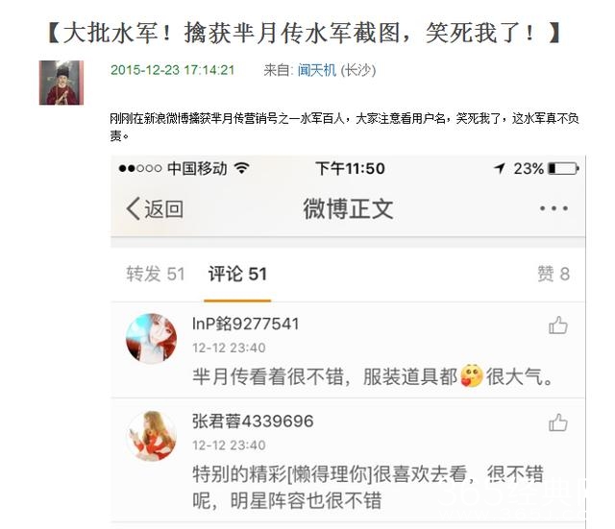Click the username InP銘9277541
615x529 pixels.
(x=246, y=325)
